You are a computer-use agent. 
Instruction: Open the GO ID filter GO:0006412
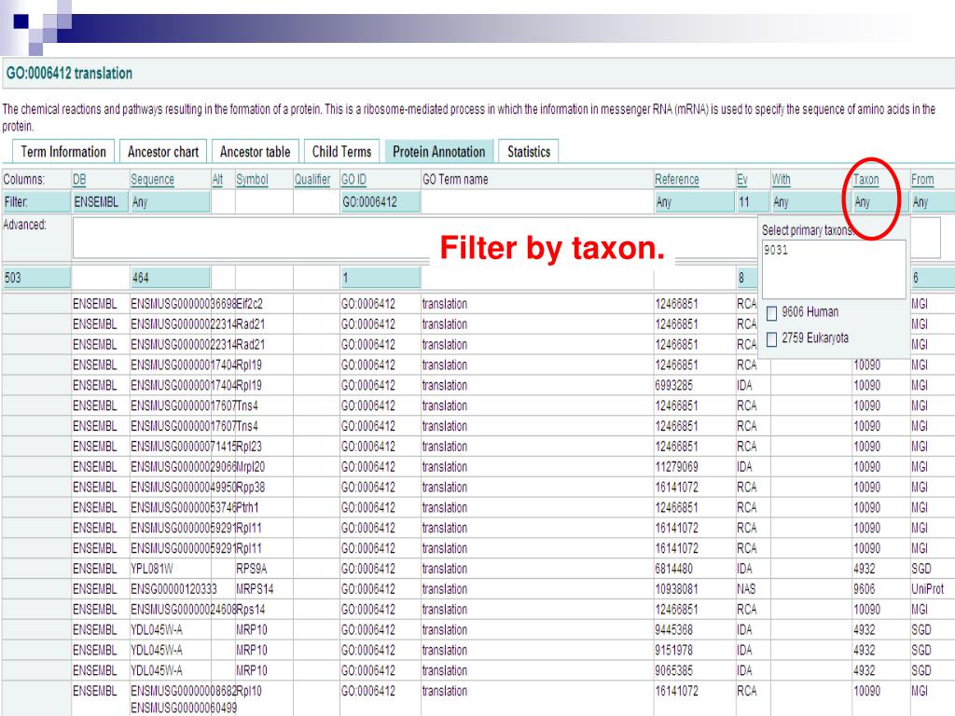coord(381,202)
